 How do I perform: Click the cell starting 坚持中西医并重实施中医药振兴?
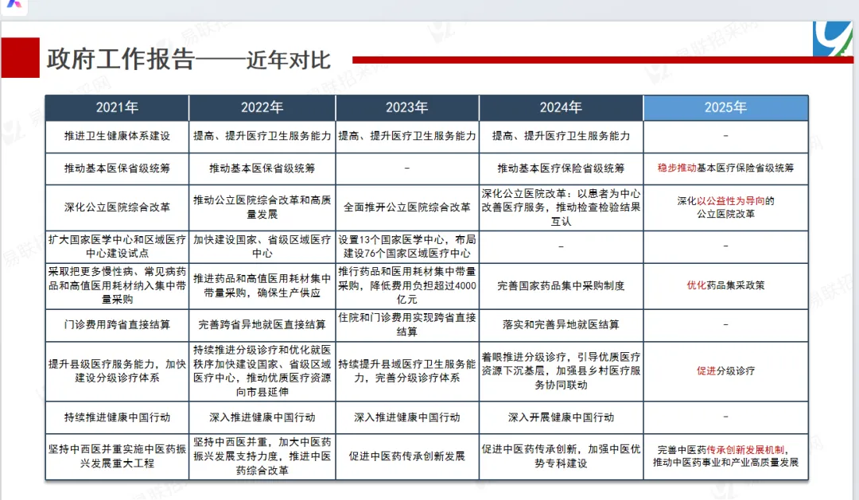[117, 457]
